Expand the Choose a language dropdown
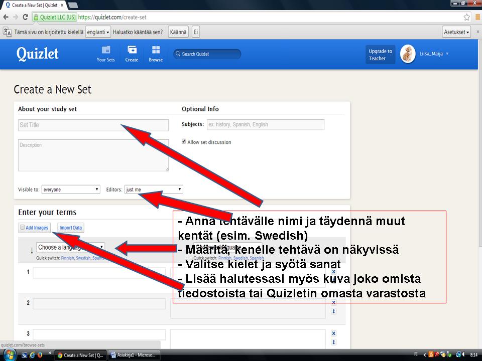Viewport: 482px width, 361px height. coord(70,247)
